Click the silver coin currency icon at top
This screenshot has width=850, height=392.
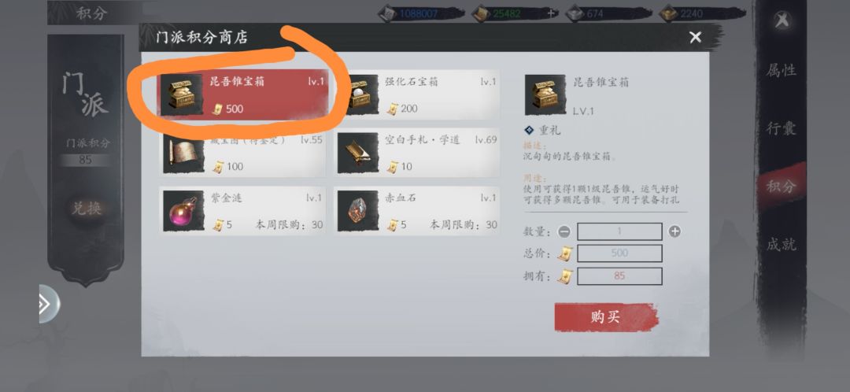pos(388,13)
